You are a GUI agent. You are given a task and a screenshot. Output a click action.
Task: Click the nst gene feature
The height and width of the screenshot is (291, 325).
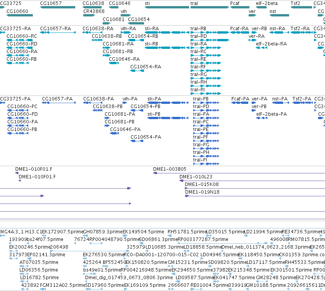[279, 15]
